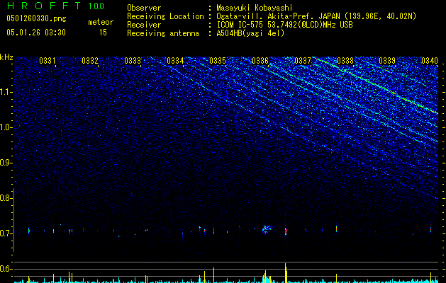446x283 pixels.
Task: Click the 0337 time marker
Action: click(x=303, y=61)
